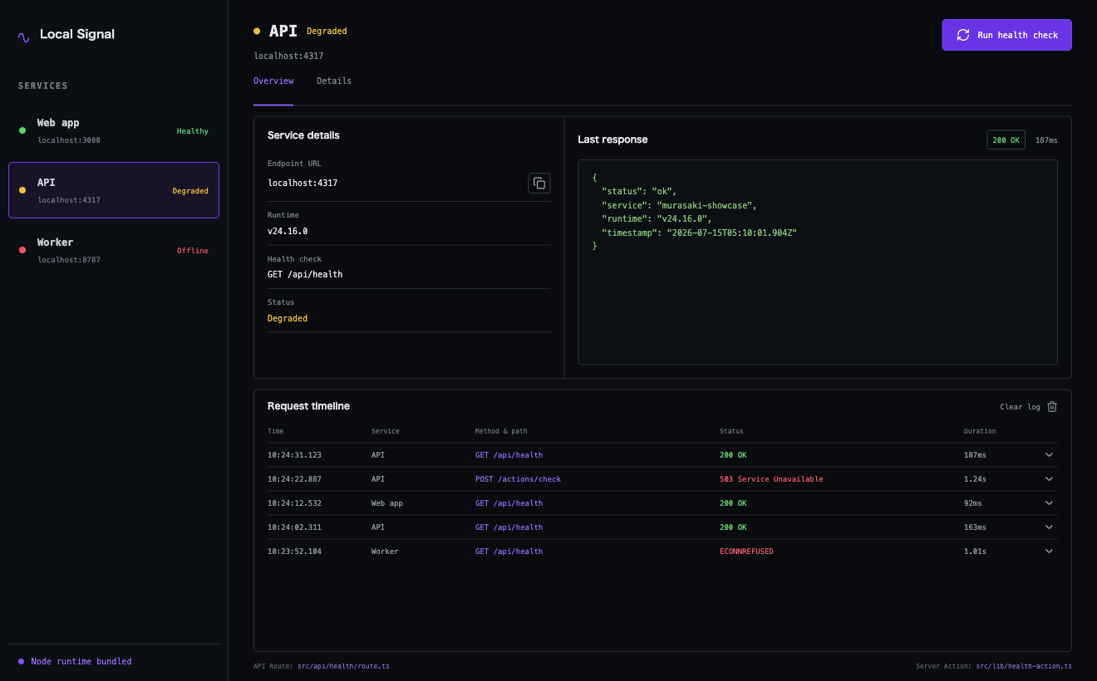This screenshot has height=681, width=1097.
Task: Click the Time column header
Action: coord(275,431)
